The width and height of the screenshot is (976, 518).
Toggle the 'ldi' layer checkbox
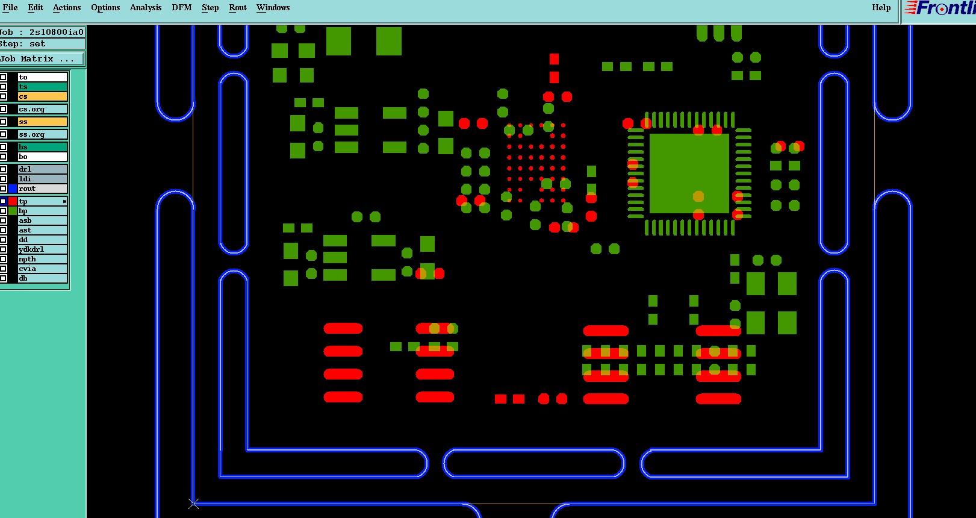[x=3, y=179]
